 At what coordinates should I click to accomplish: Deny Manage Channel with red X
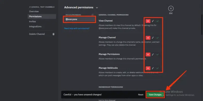148,38
